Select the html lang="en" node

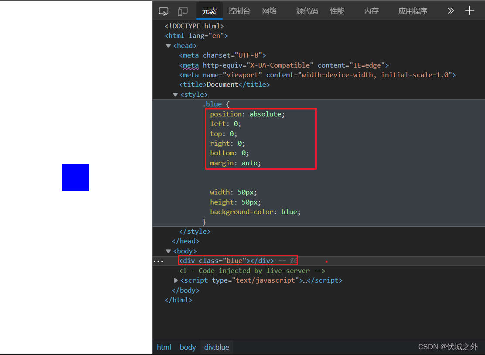click(x=196, y=36)
